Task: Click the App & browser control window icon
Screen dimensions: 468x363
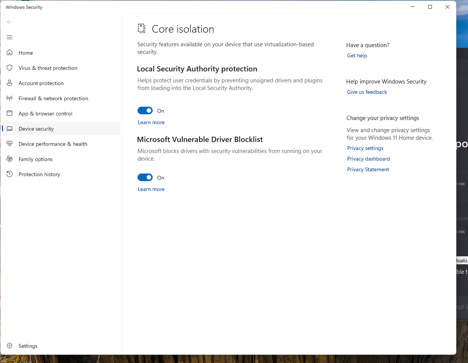Action: pyautogui.click(x=10, y=114)
